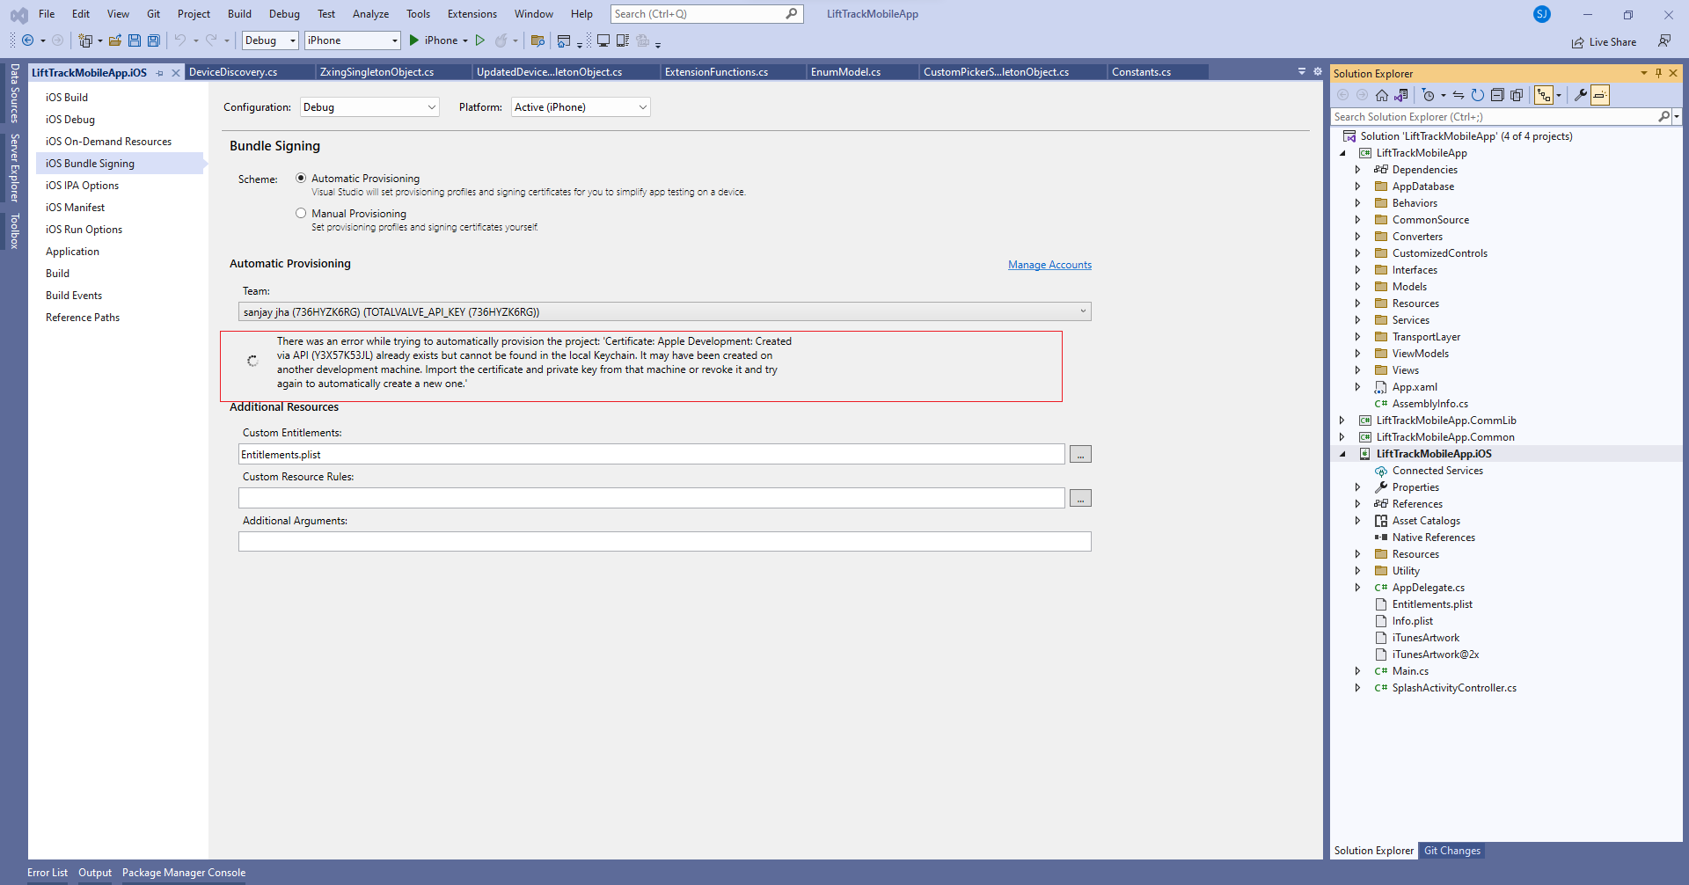Select iOS IPA Options in the left sidebar
1689x885 pixels.
[82, 185]
